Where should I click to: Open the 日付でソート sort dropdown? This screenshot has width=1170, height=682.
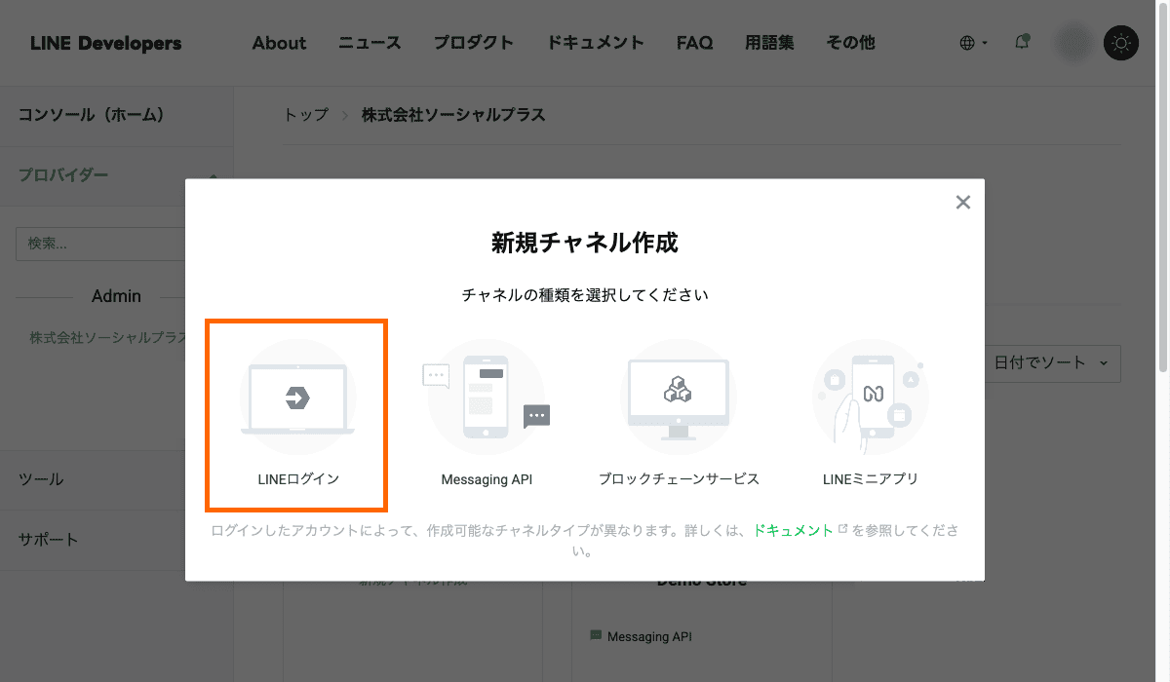(x=1051, y=362)
